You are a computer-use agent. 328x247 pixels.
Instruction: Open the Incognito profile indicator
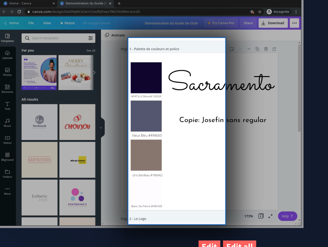click(x=278, y=12)
